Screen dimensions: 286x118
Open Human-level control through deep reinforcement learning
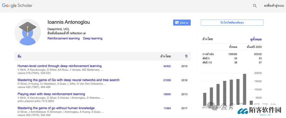pyautogui.click(x=60, y=66)
